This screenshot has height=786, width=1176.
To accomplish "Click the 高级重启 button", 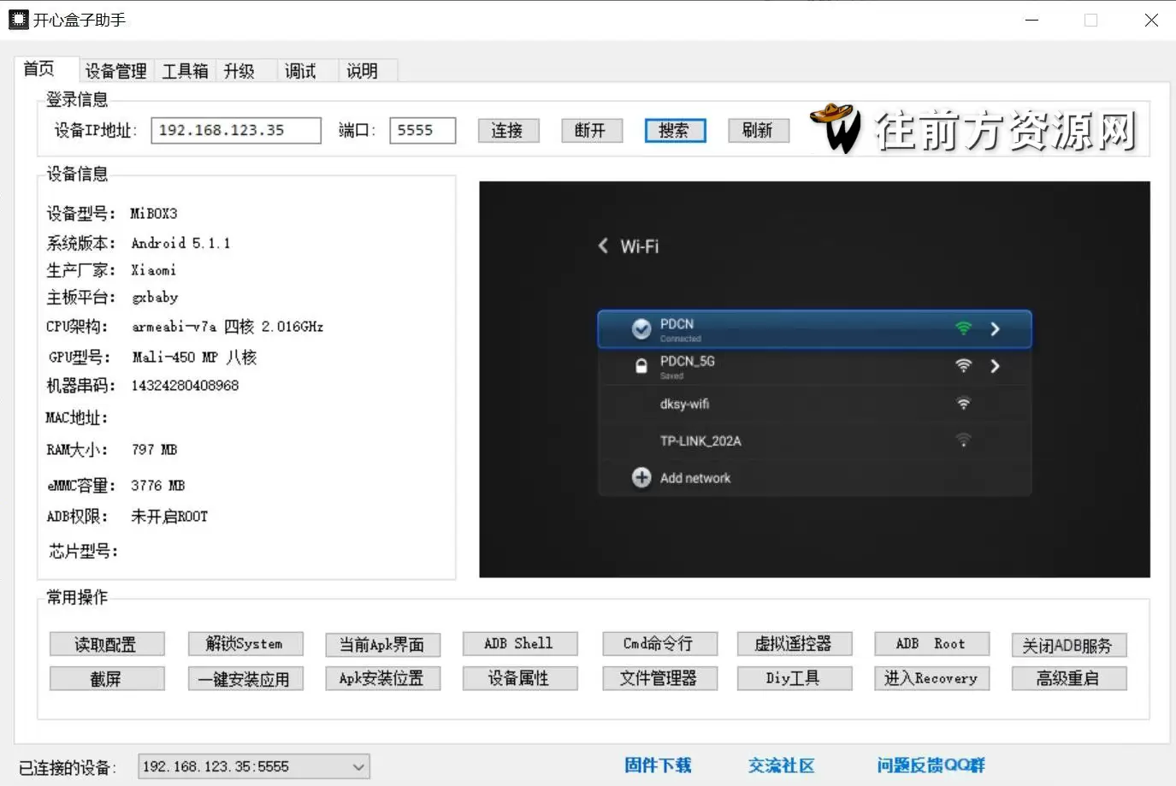I will [1069, 678].
